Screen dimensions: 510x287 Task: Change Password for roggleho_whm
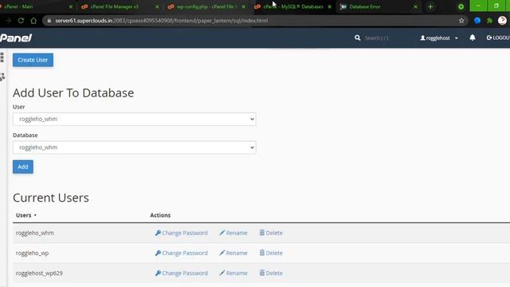(181, 233)
